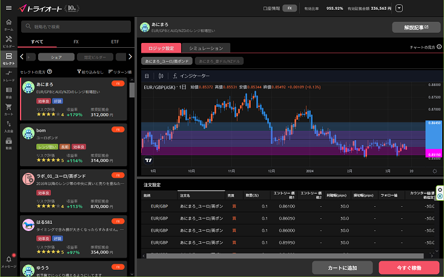Open the Select (セレクト) section
Screen dimensions: 444x277
[x=8, y=59]
